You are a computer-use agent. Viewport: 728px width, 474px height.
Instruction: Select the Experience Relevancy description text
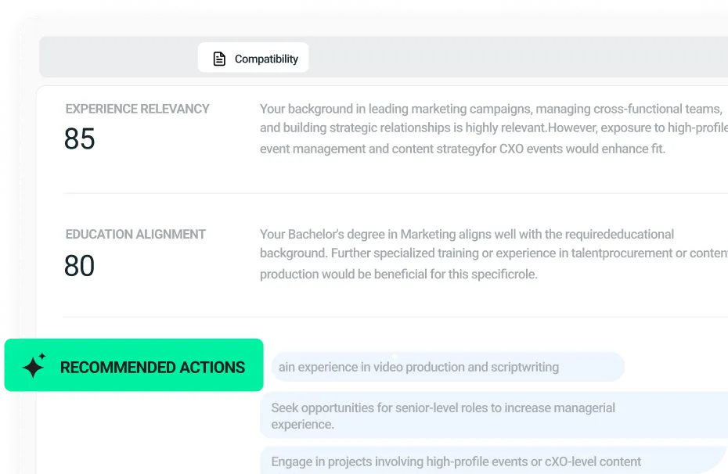click(493, 127)
